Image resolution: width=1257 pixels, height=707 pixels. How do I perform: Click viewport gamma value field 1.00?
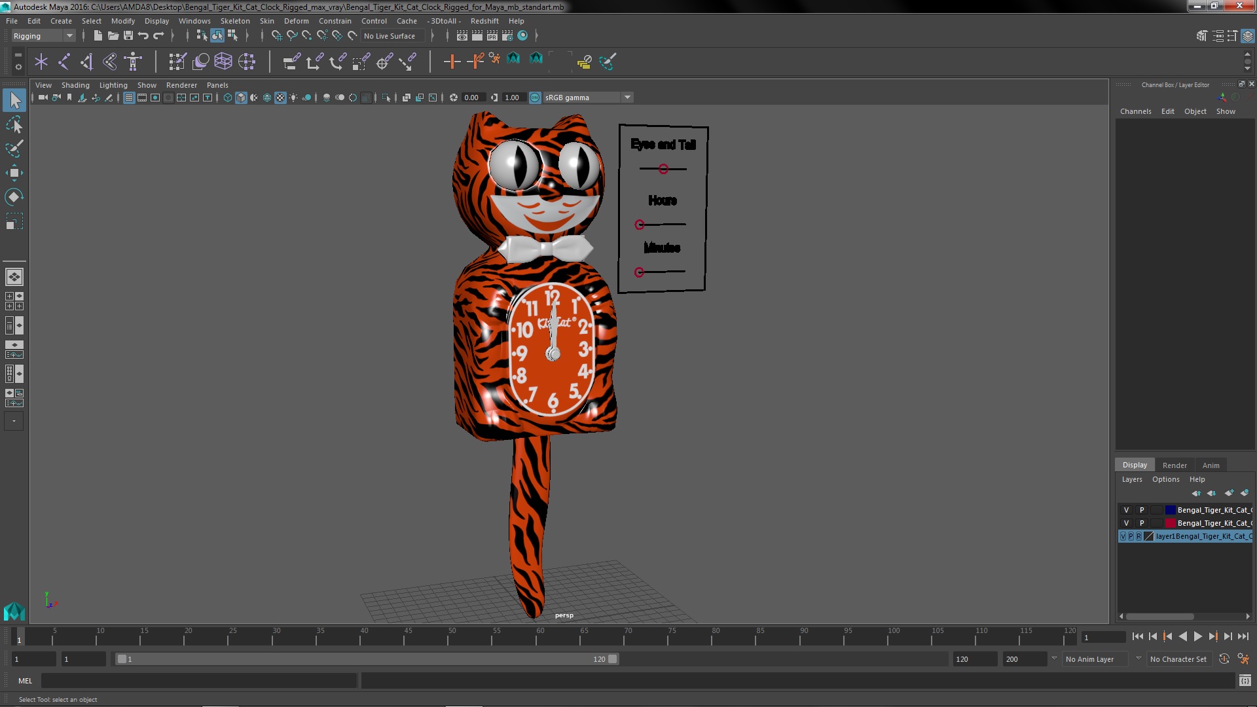click(514, 98)
